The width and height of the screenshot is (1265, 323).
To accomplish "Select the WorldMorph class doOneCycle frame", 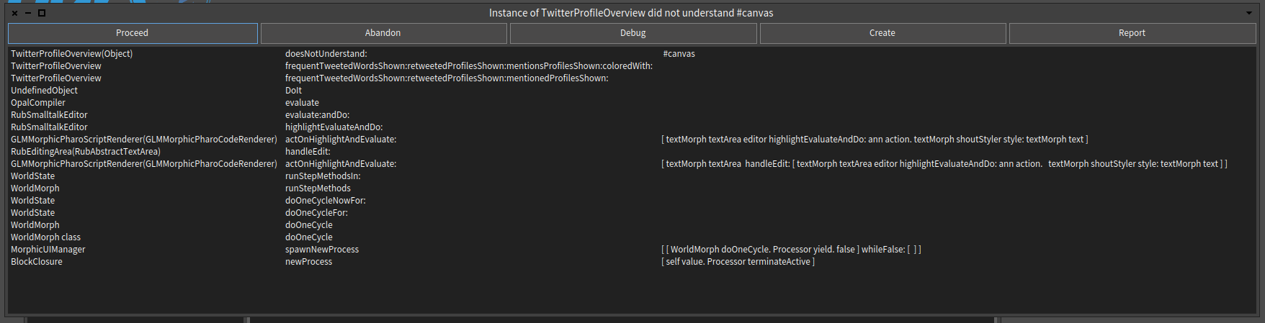I will pos(632,237).
